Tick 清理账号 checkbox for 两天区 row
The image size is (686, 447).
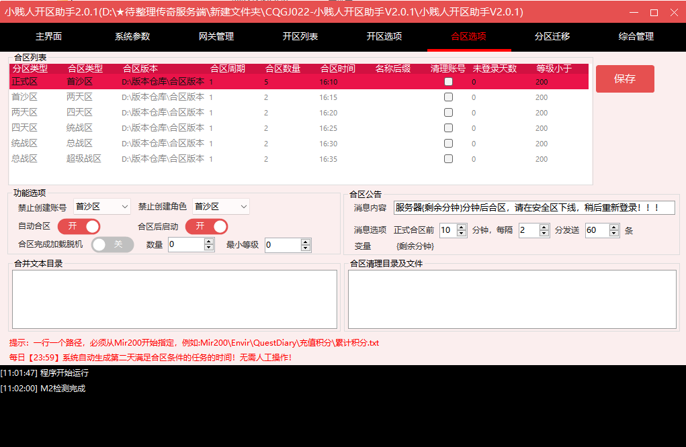(448, 113)
